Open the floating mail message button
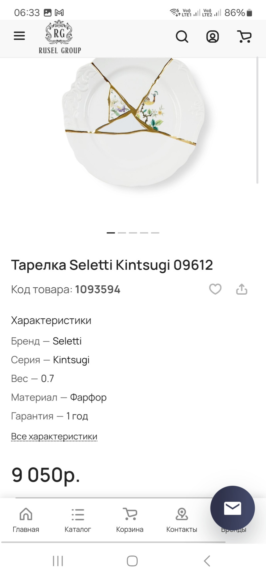The height and width of the screenshot is (577, 266). tap(232, 508)
